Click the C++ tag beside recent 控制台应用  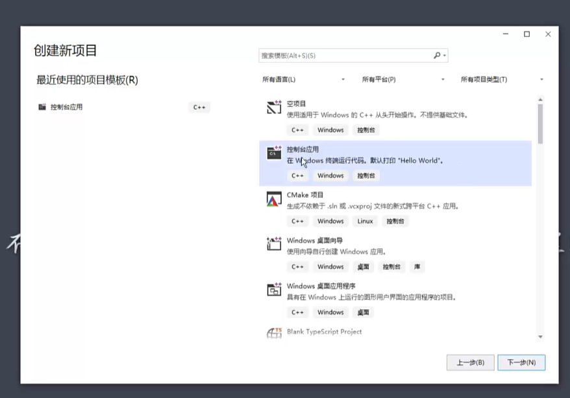pyautogui.click(x=199, y=108)
